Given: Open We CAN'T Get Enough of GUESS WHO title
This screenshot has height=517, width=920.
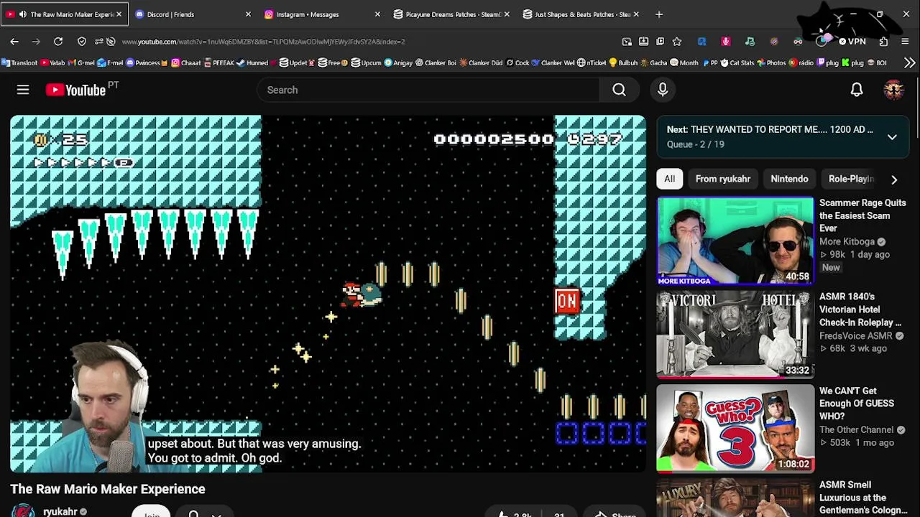Looking at the screenshot, I should 857,404.
